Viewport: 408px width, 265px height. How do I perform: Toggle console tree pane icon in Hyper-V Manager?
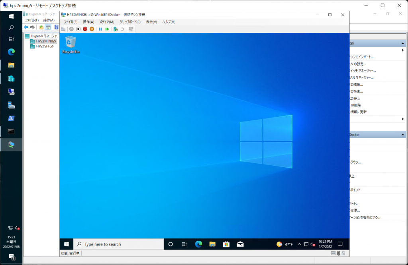pos(48,27)
